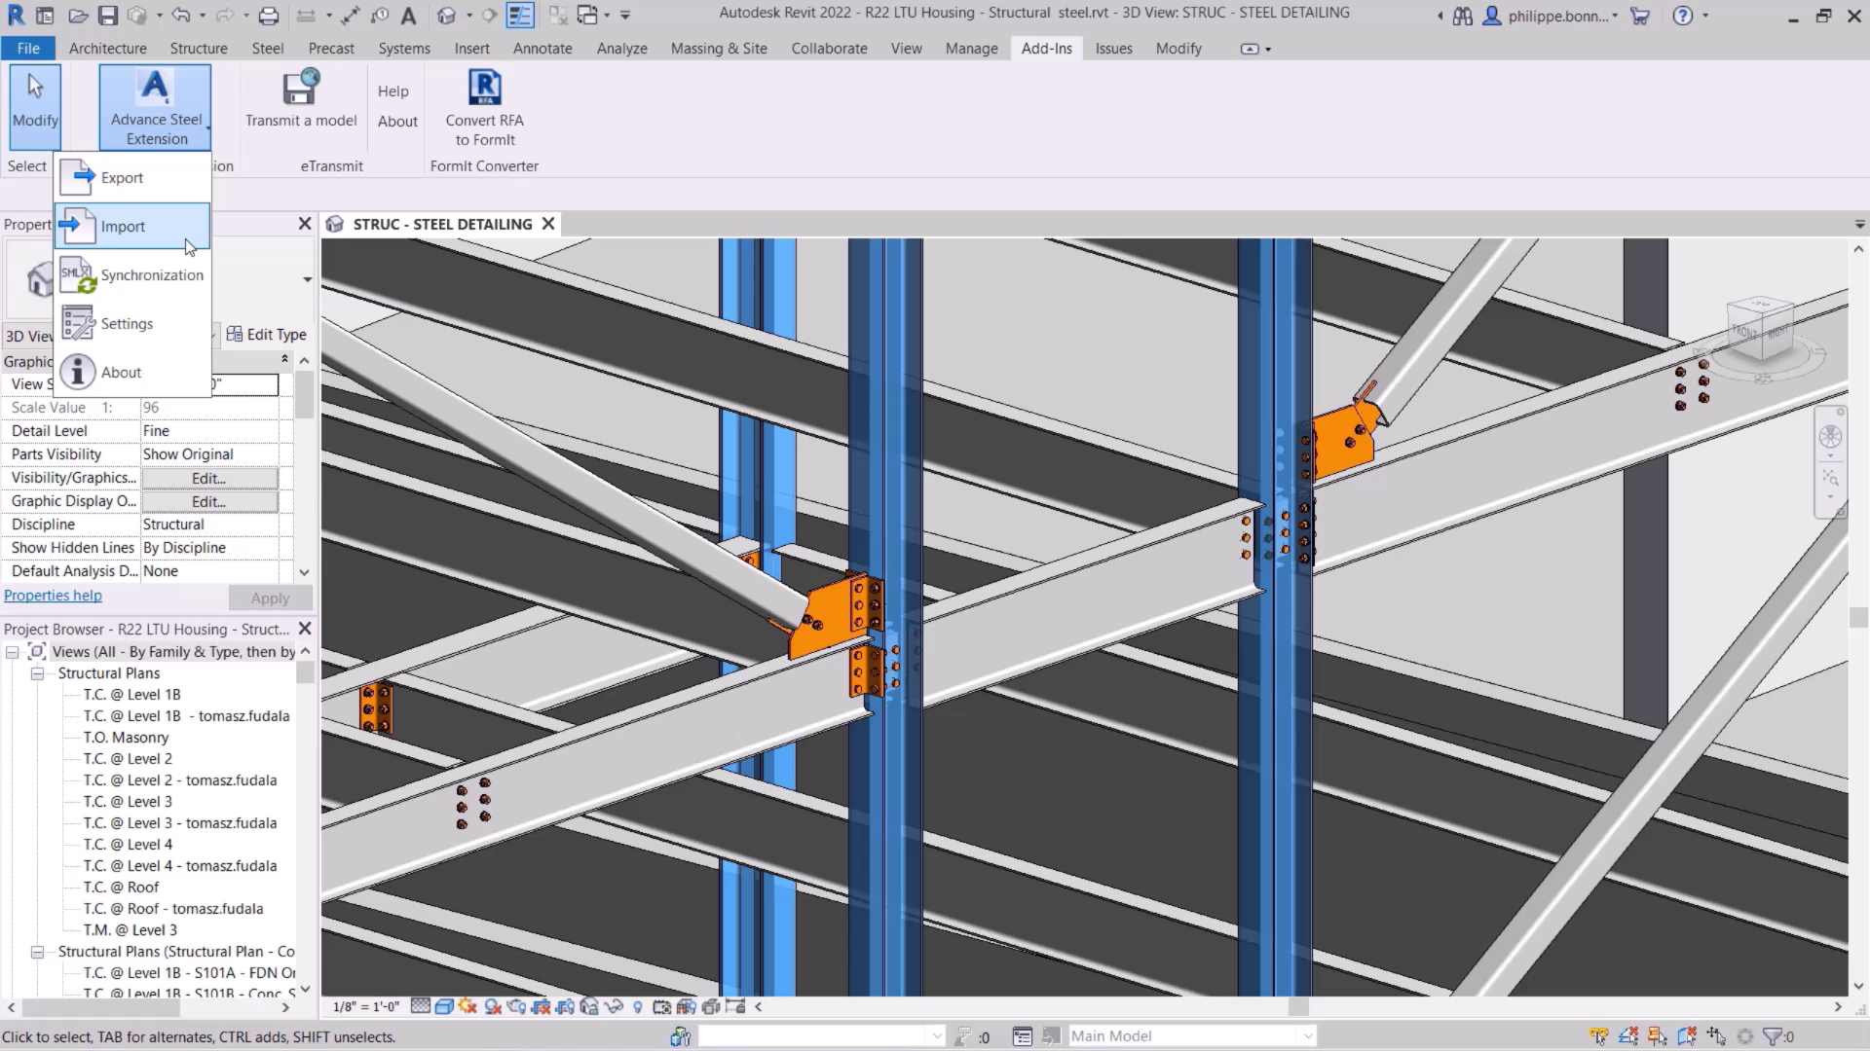Click the Default 3D View home icon
1870x1051 pixels.
(x=446, y=14)
